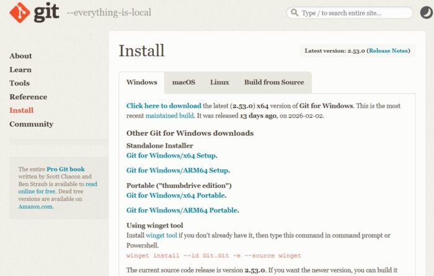Open the Tools sidebar item
The height and width of the screenshot is (276, 434).
coord(19,83)
